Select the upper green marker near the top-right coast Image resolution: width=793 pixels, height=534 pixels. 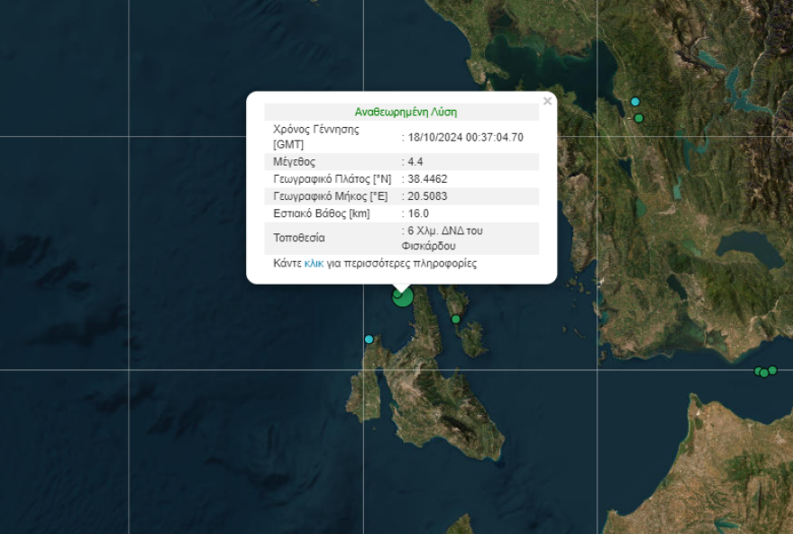click(x=634, y=102)
